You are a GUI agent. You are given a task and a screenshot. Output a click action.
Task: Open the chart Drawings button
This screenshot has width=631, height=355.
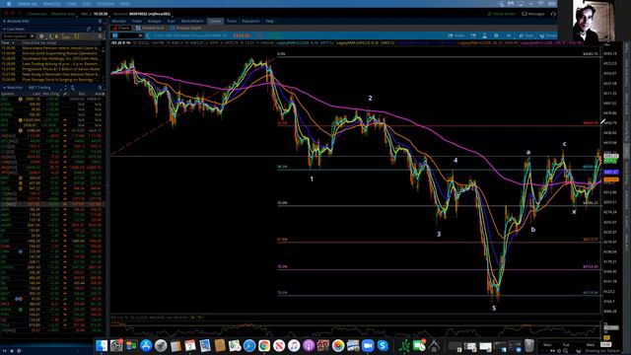point(548,35)
